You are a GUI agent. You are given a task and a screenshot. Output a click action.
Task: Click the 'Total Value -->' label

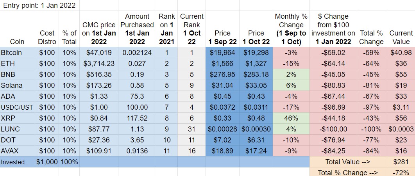(x=348, y=162)
